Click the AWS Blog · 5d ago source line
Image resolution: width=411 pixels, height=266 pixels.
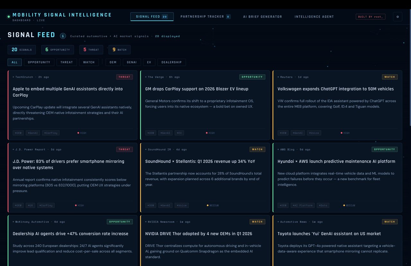[294, 149]
